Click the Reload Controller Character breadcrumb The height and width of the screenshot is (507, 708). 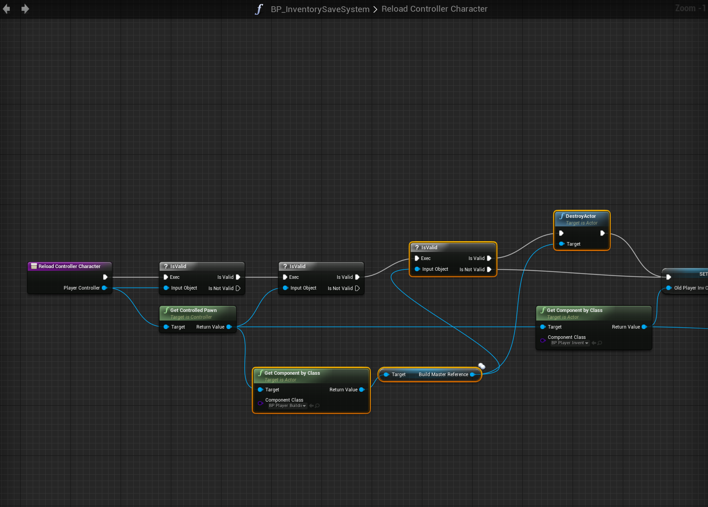click(x=434, y=9)
